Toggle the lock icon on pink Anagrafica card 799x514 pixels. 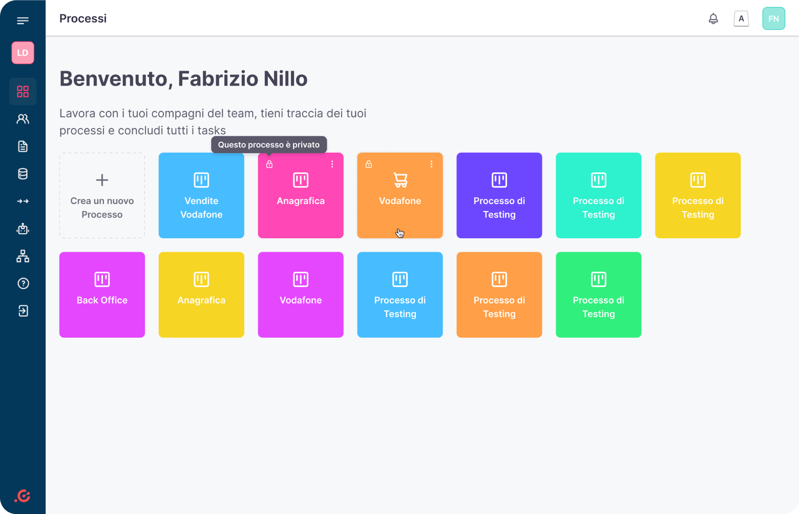(x=269, y=165)
